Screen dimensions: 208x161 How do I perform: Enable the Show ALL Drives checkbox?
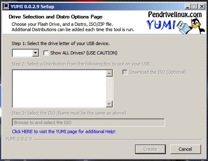[46, 53]
